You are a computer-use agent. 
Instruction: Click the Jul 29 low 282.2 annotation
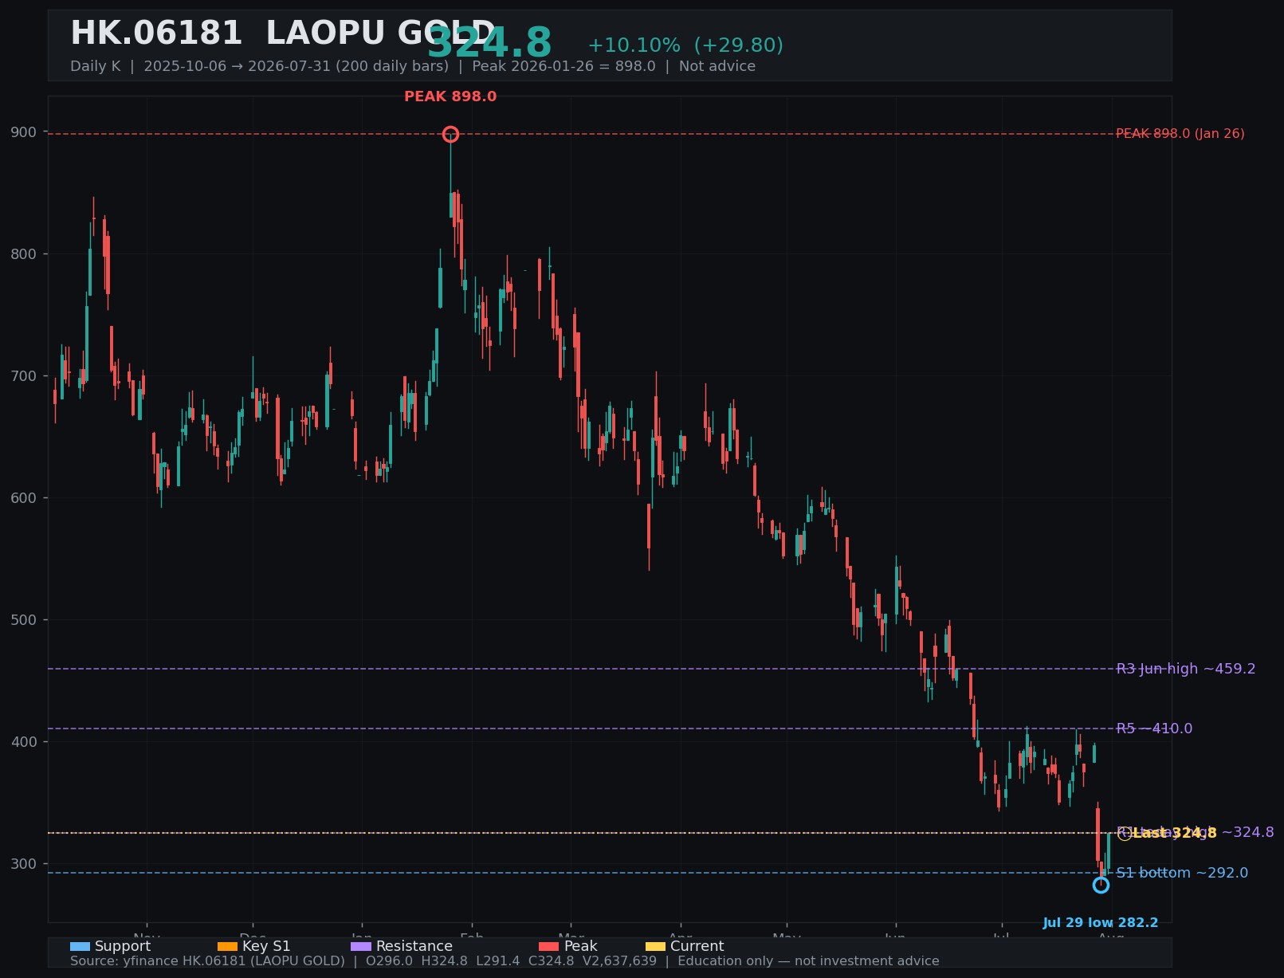click(1101, 923)
